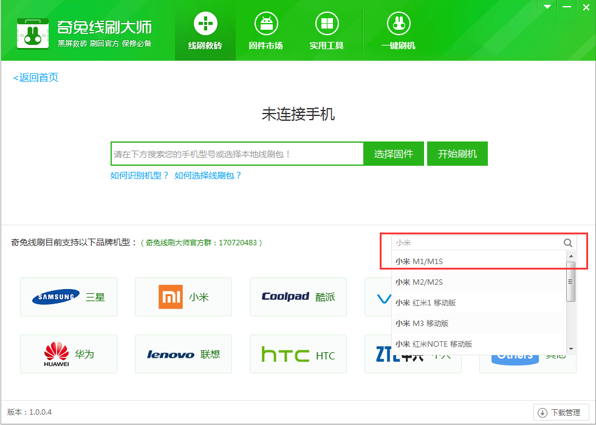Click the 选择固件 button
The width and height of the screenshot is (596, 425).
393,154
